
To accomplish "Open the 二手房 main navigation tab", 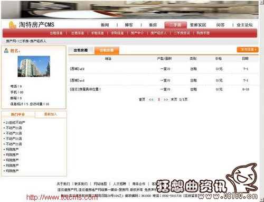I will tap(175, 25).
